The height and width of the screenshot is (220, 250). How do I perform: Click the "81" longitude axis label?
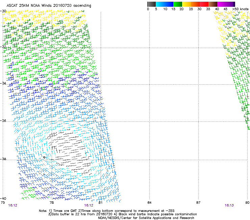[x=100, y=203]
